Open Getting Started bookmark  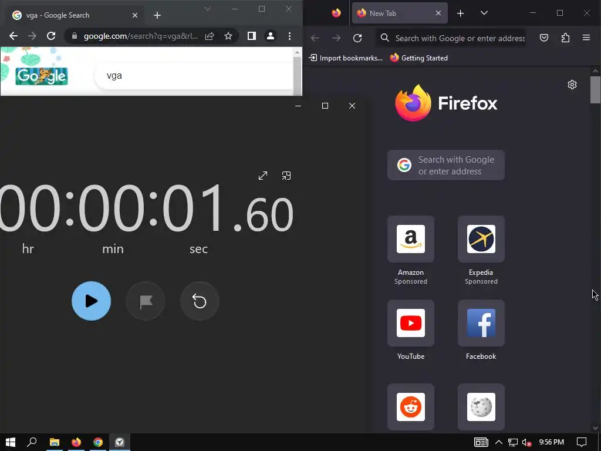pyautogui.click(x=419, y=58)
